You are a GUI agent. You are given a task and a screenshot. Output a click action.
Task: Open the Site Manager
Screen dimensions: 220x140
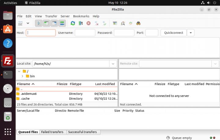(x=20, y=23)
